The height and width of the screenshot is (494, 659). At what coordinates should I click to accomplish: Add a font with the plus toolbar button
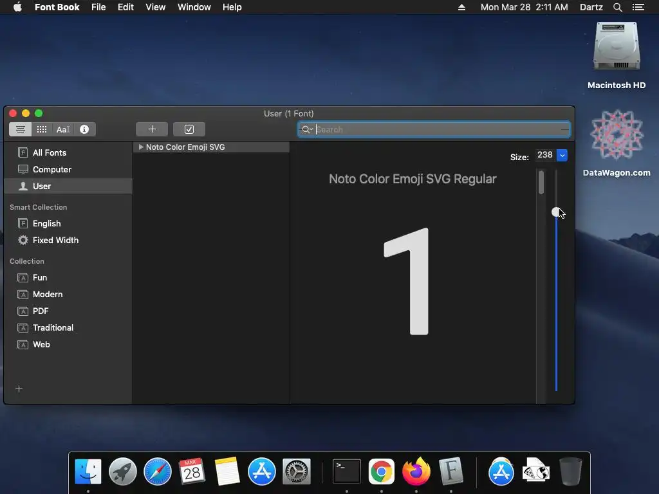(x=152, y=129)
